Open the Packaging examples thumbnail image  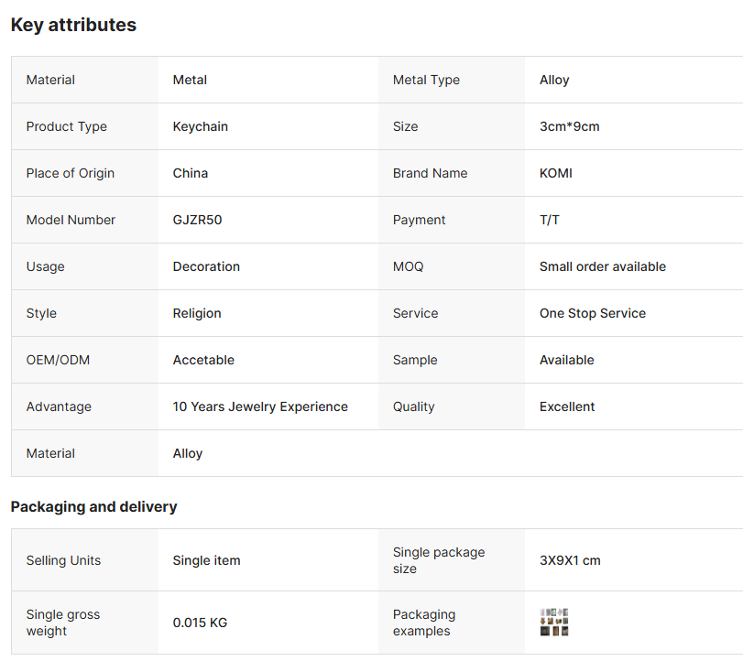coord(554,623)
